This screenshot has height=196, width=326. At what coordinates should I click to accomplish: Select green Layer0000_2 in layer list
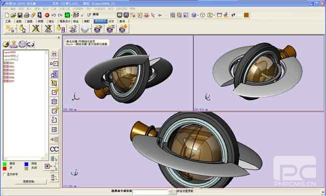[11, 59]
